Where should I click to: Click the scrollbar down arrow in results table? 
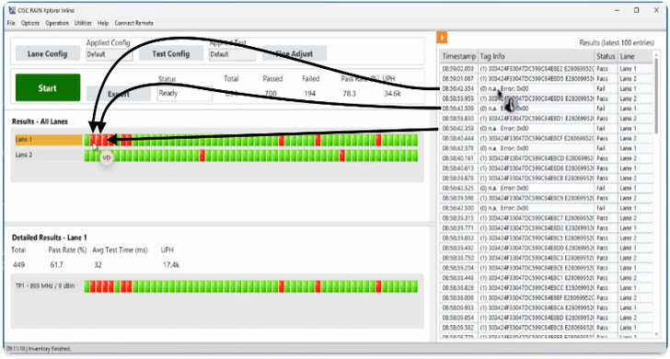657,334
